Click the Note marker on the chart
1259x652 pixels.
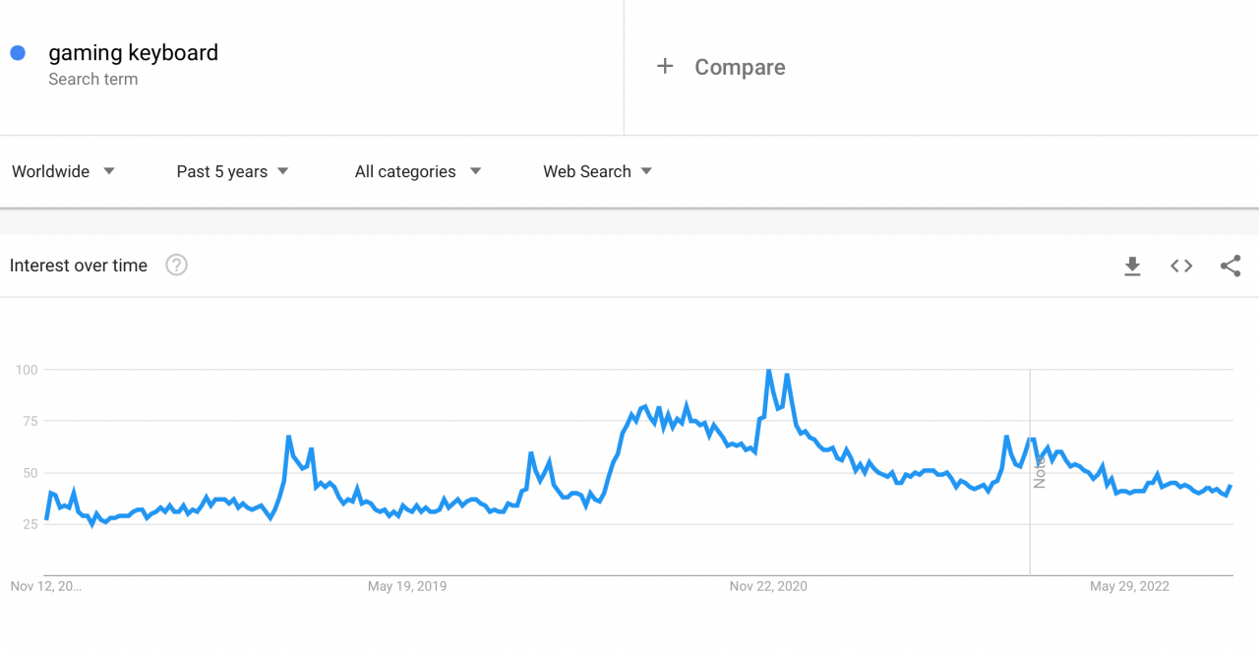pos(1040,472)
